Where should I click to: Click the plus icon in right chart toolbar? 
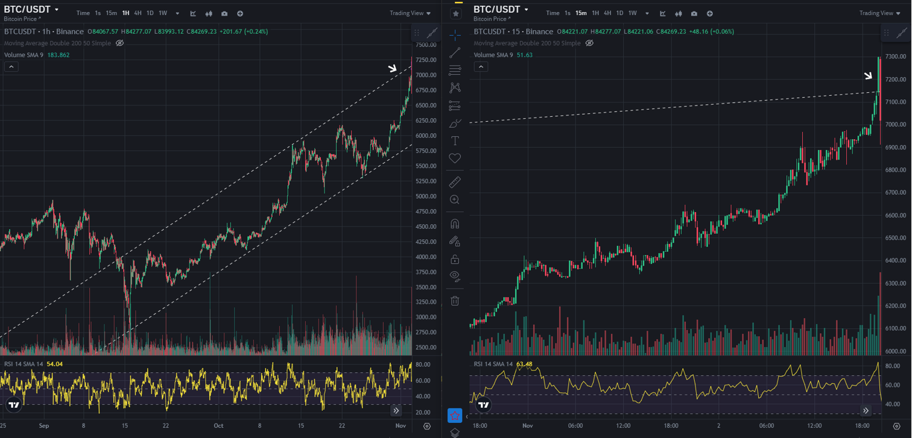tap(710, 13)
